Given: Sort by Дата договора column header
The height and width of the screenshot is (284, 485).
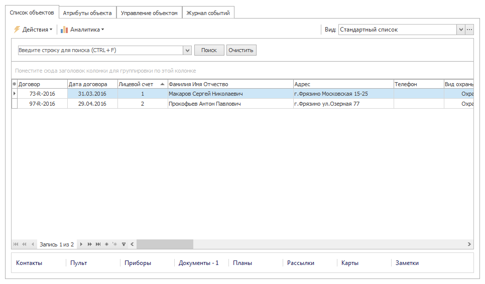Looking at the screenshot, I should click(92, 84).
